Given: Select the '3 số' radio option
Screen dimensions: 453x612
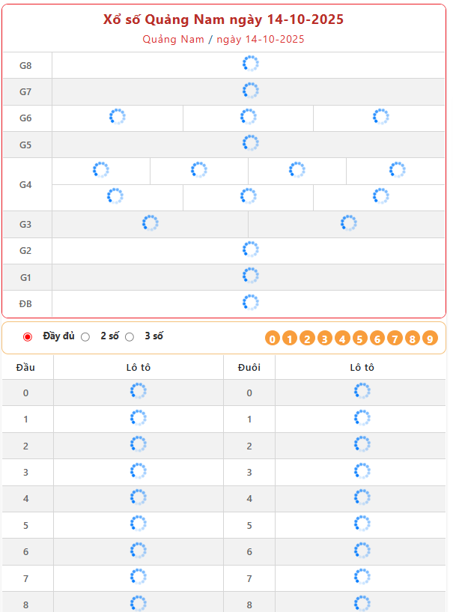Looking at the screenshot, I should coord(130,337).
